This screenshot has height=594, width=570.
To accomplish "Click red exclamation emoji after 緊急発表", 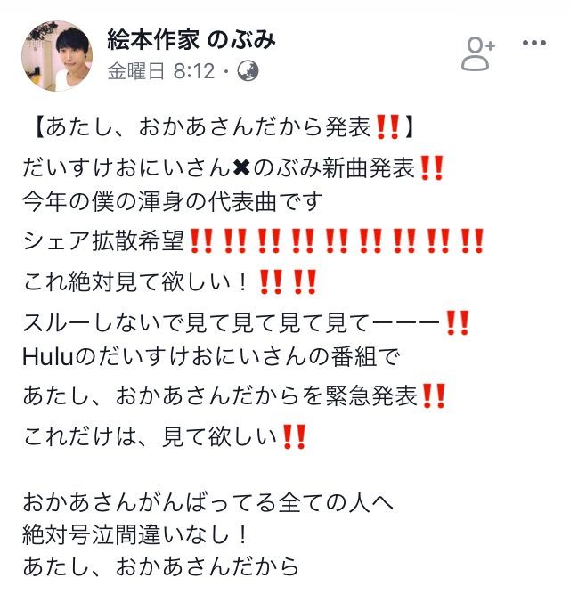I will click(x=434, y=396).
